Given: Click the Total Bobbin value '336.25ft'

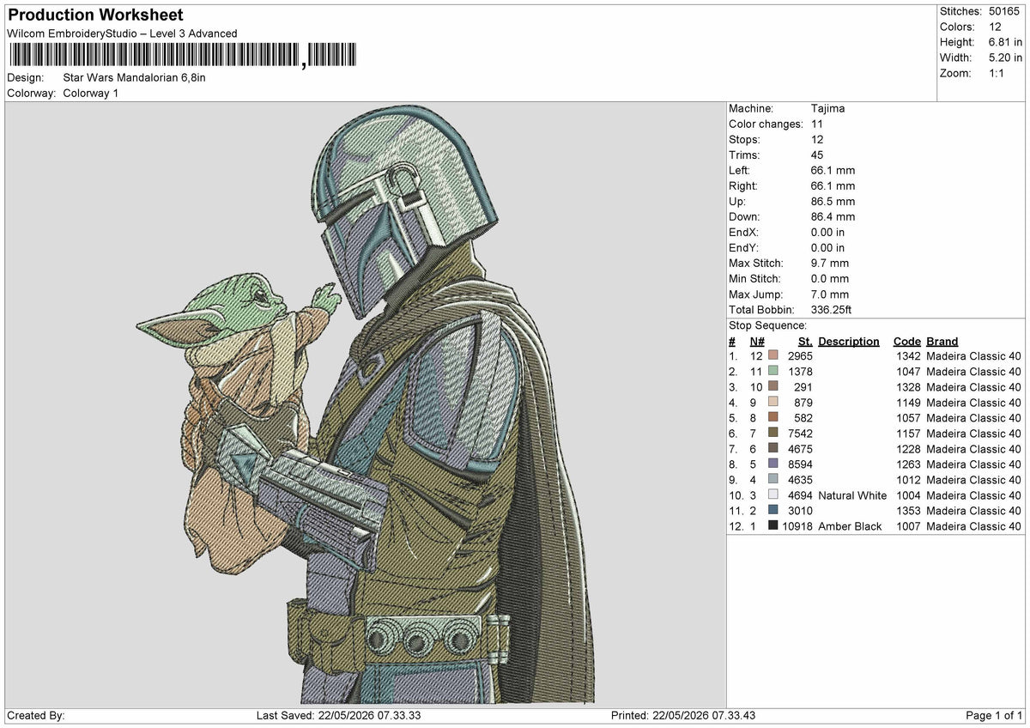Looking at the screenshot, I should point(831,310).
